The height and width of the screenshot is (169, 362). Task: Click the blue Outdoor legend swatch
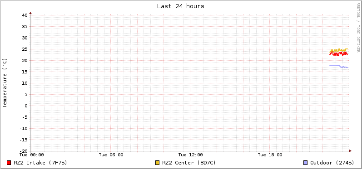point(305,163)
